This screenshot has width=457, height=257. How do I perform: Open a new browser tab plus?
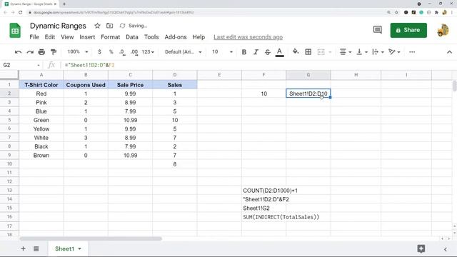click(x=64, y=4)
